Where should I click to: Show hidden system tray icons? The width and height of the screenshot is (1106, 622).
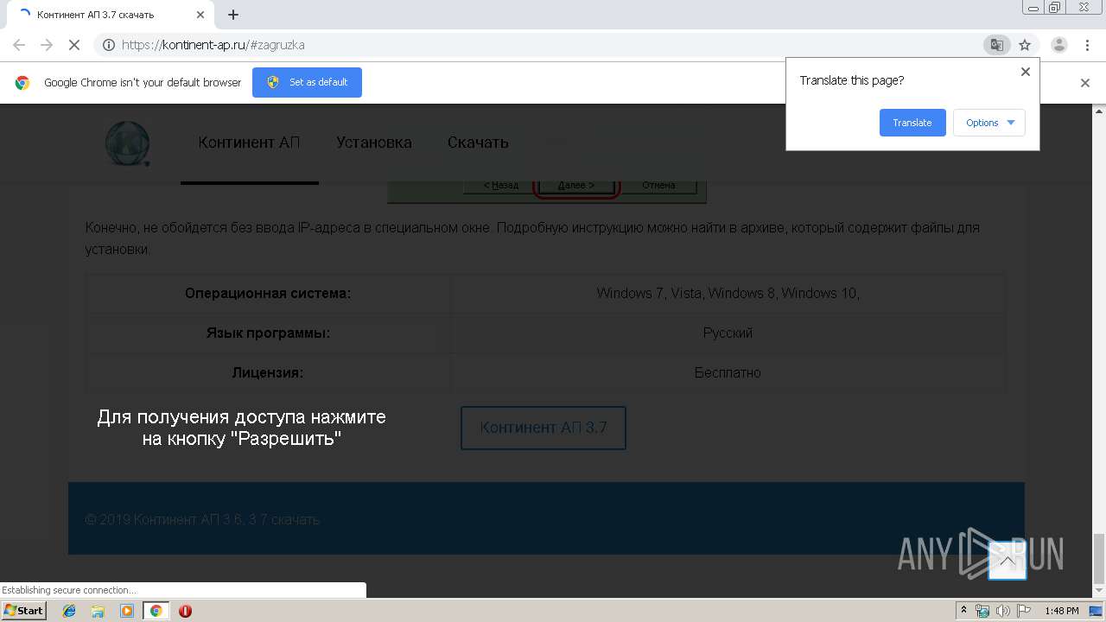click(964, 611)
